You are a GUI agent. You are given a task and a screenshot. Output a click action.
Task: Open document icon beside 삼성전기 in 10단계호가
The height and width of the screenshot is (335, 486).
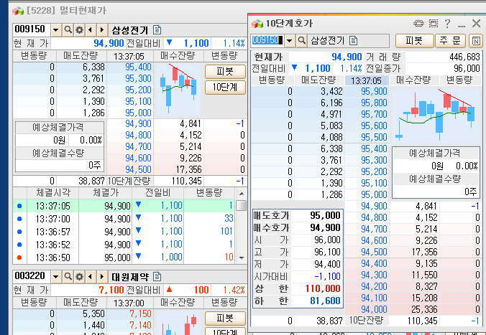[353, 40]
